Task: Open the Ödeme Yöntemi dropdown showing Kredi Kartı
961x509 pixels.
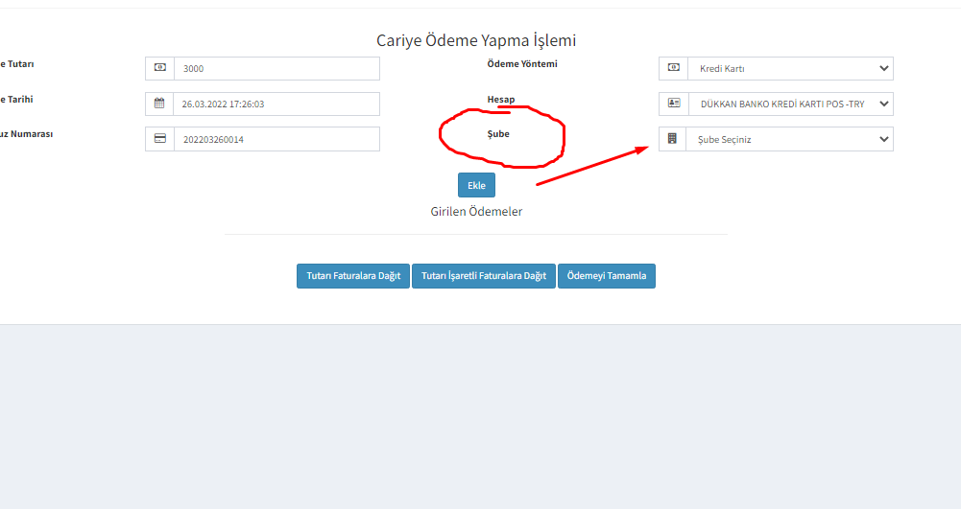Action: pos(788,68)
